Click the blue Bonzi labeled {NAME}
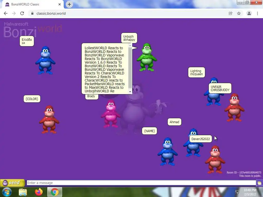Viewport: 263px width, 197px height. [x=167, y=152]
